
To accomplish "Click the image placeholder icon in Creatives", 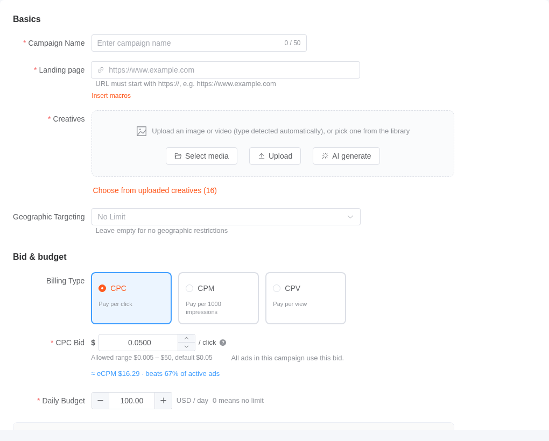I will click(x=142, y=131).
